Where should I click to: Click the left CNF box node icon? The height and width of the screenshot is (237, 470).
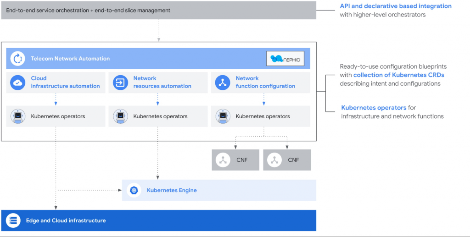pyautogui.click(x=223, y=160)
